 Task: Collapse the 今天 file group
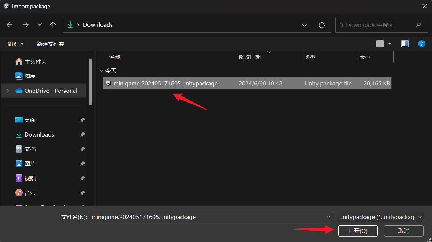(x=101, y=70)
